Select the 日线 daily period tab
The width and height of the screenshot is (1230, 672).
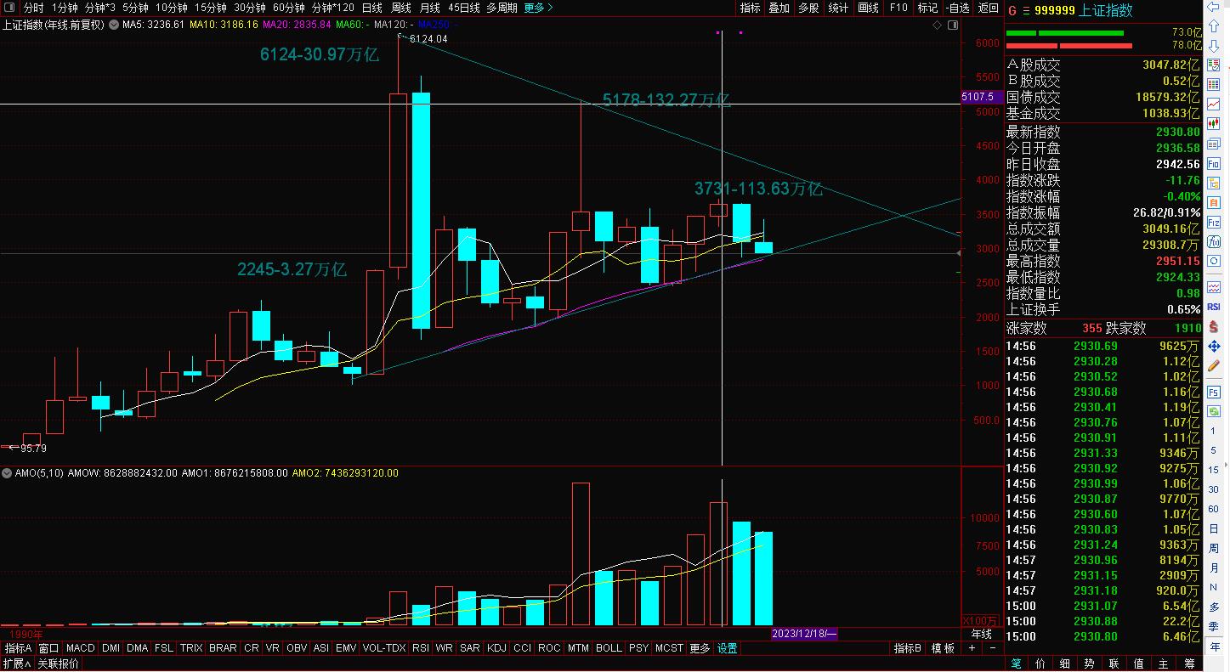pos(371,8)
